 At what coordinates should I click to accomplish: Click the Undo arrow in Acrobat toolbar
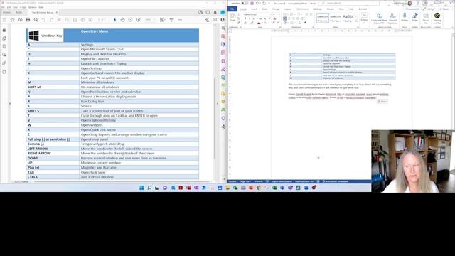click(x=44, y=20)
